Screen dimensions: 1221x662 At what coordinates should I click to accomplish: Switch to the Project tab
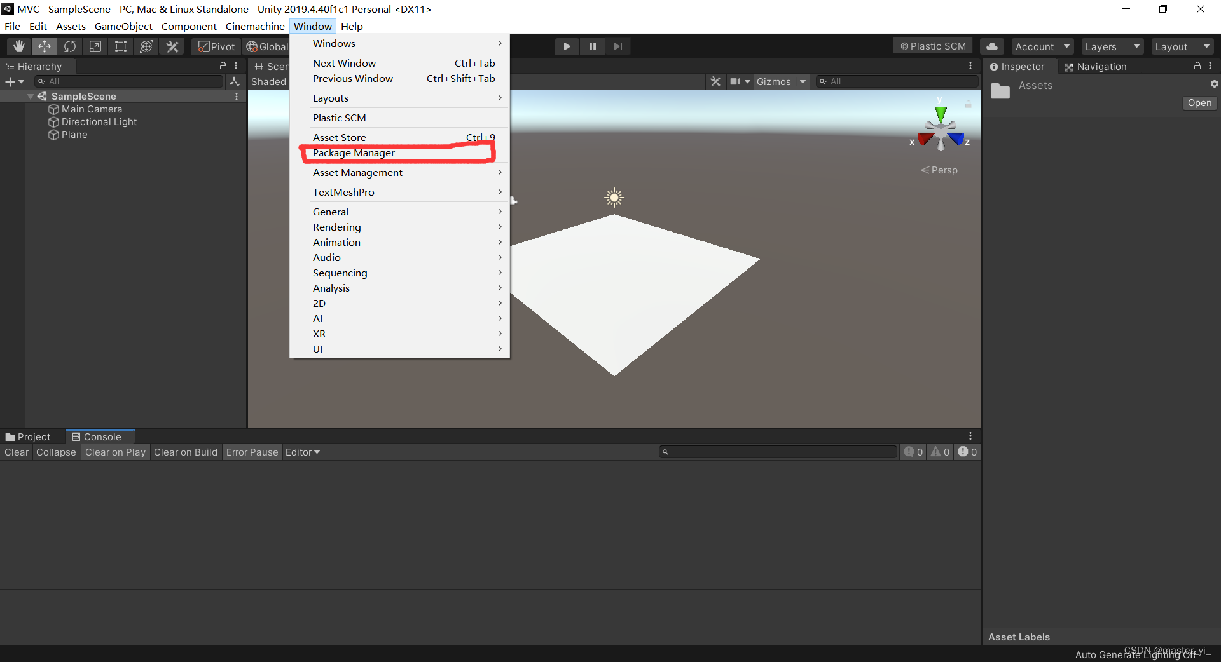pyautogui.click(x=28, y=437)
